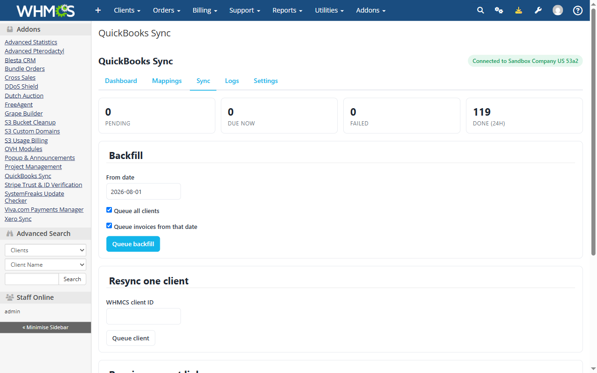
Task: Click the yellow download update icon
Action: tap(519, 10)
